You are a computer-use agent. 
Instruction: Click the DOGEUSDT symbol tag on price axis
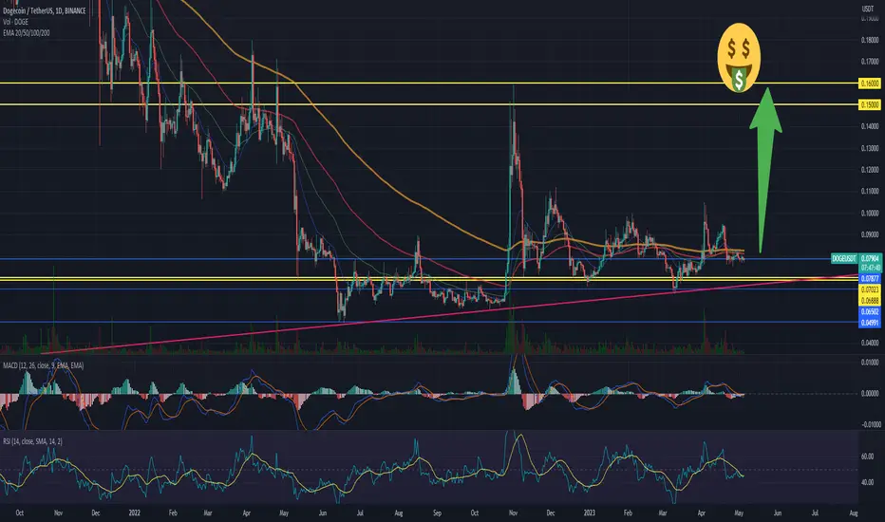click(x=844, y=258)
